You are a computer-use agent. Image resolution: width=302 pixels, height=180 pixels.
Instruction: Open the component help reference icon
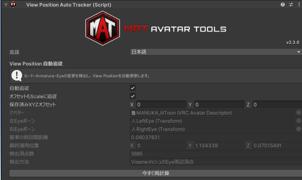pos(283,4)
